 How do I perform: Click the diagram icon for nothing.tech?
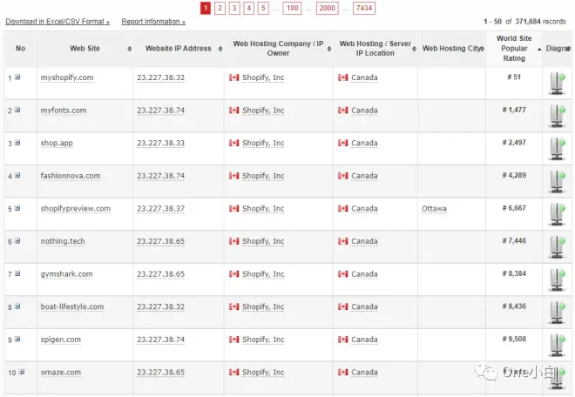point(556,246)
